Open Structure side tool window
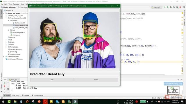This screenshot has width=186, height=104. (1, 77)
